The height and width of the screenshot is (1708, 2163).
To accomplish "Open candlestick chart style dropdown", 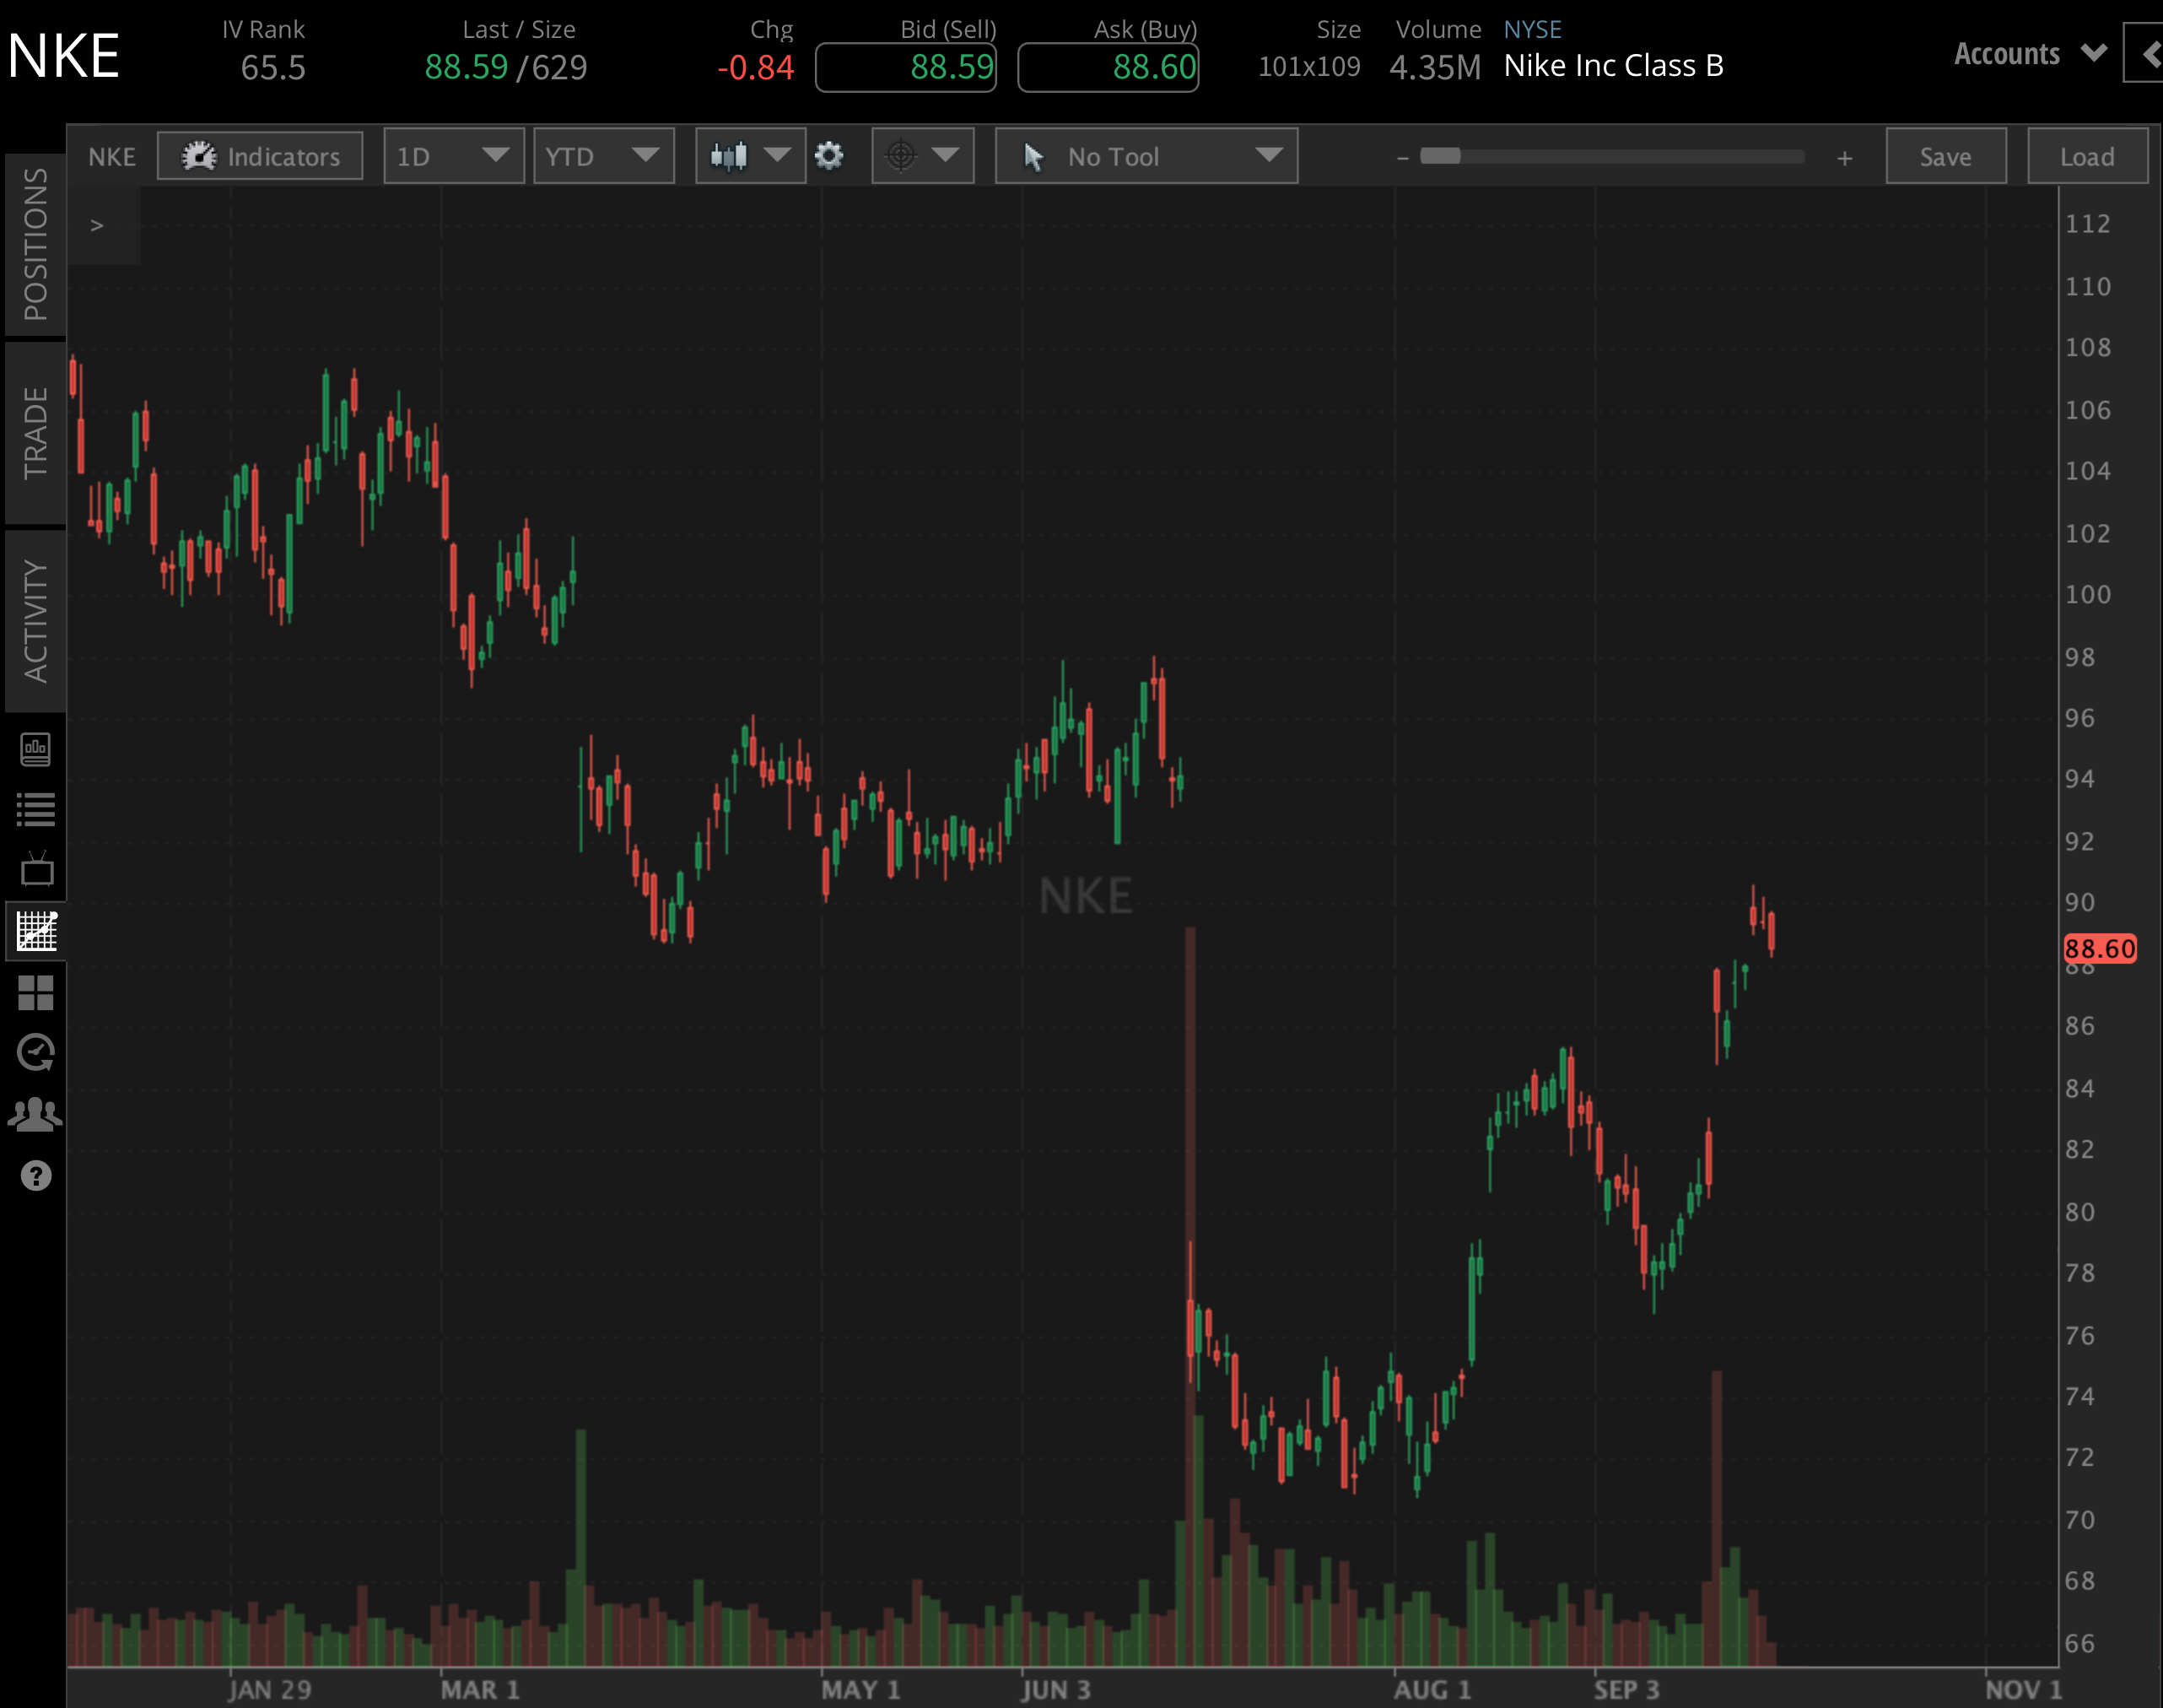I will (751, 156).
